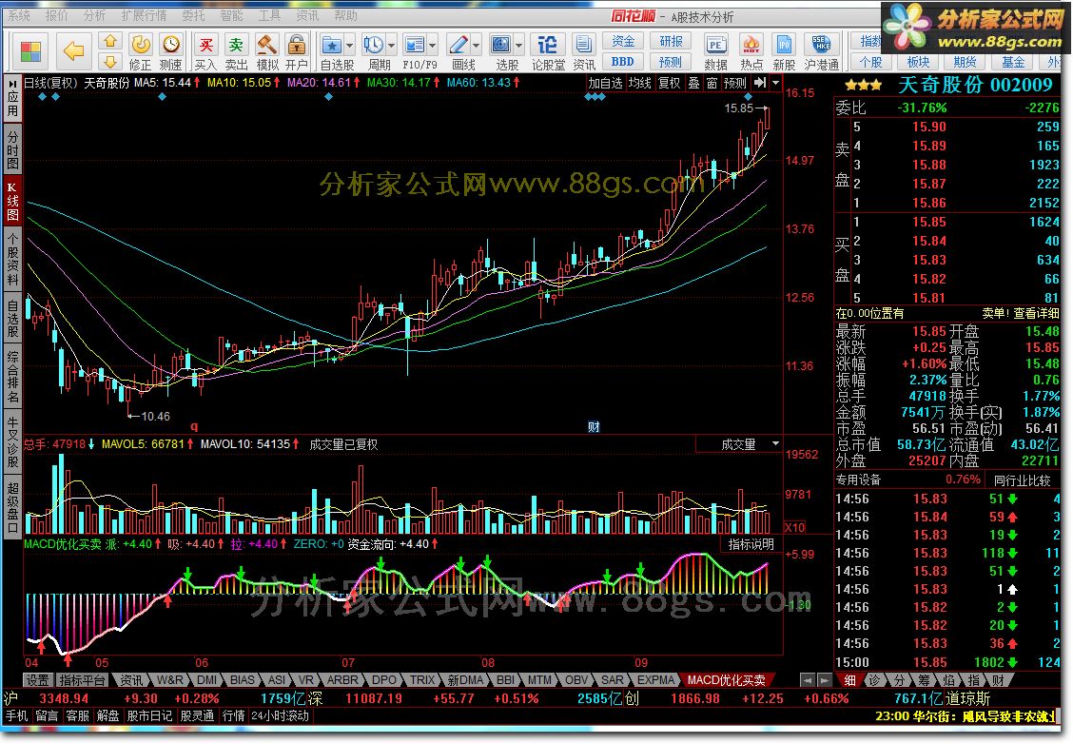Image resolution: width=1073 pixels, height=744 pixels.
Task: Select the 细 detail tab at bottom right
Action: coord(849,680)
